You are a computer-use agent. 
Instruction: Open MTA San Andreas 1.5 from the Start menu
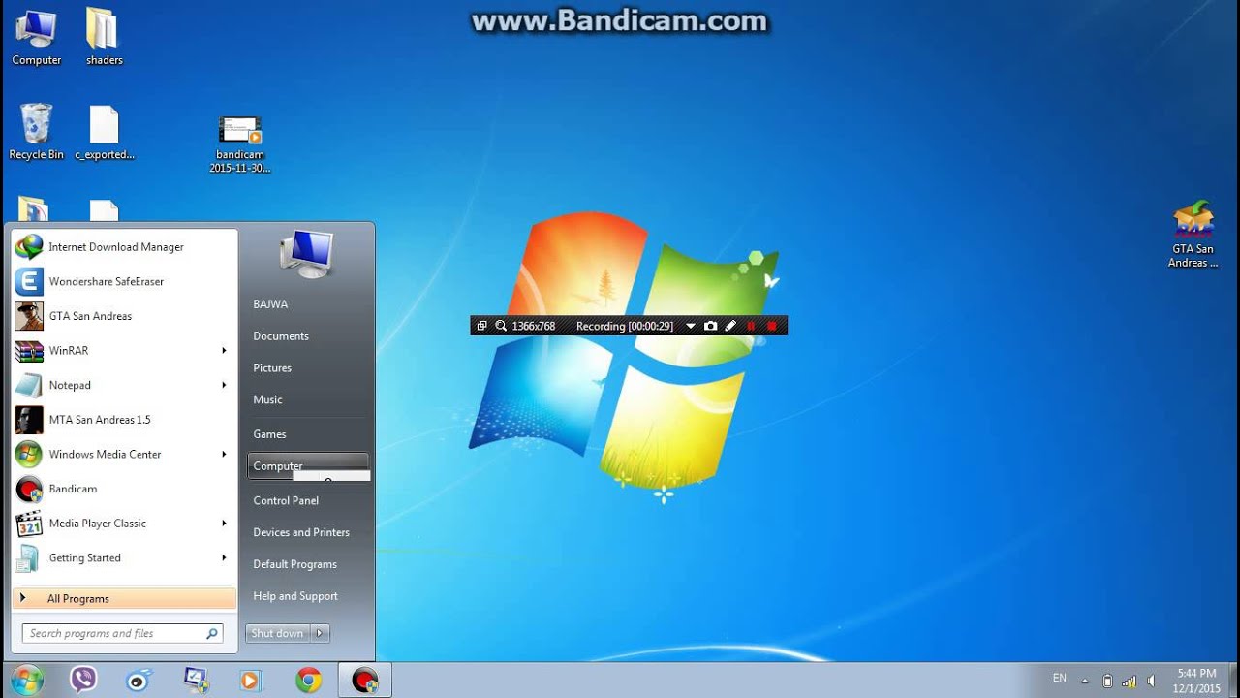point(124,420)
